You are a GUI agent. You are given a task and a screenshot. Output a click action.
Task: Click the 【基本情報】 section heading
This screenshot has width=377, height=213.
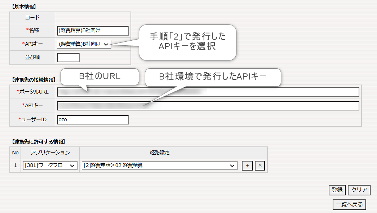[x=24, y=7]
